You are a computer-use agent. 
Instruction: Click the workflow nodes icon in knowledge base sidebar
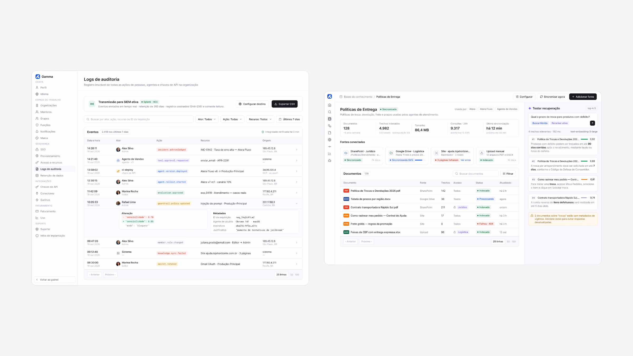tap(329, 126)
